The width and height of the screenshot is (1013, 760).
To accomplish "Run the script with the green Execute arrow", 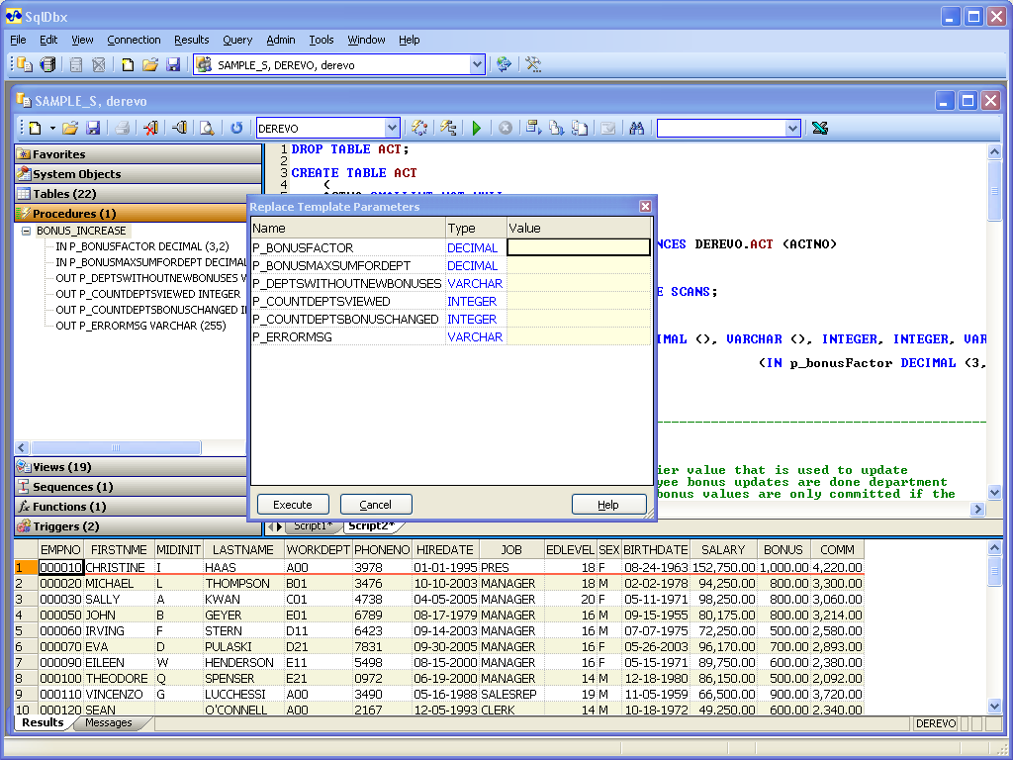I will click(476, 128).
